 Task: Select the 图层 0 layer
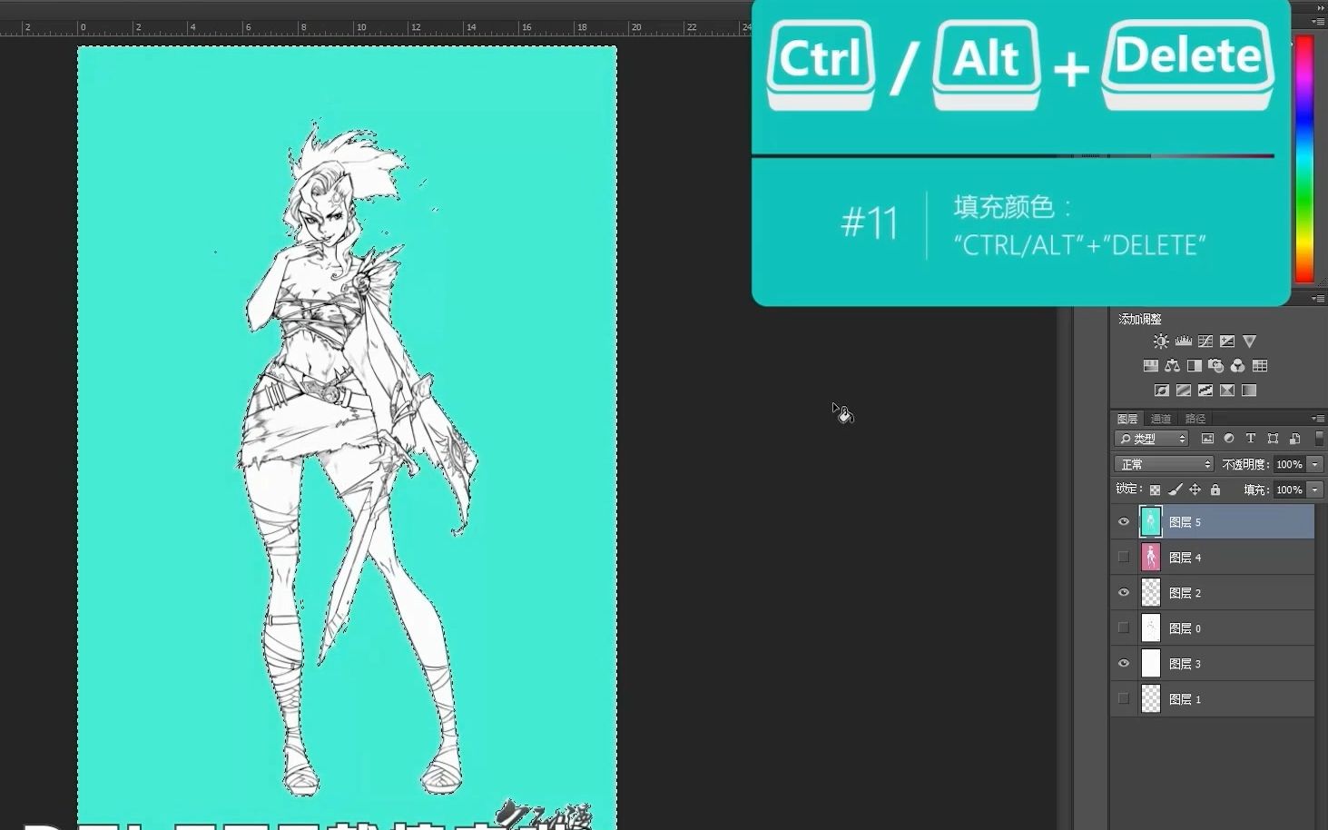coord(1215,628)
